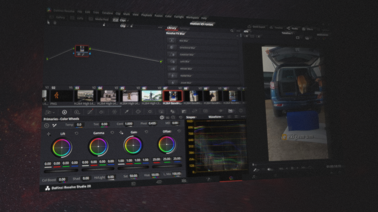Image resolution: width=378 pixels, height=212 pixels.
Task: Reset the Offset wheel
Action: pyautogui.click(x=179, y=131)
